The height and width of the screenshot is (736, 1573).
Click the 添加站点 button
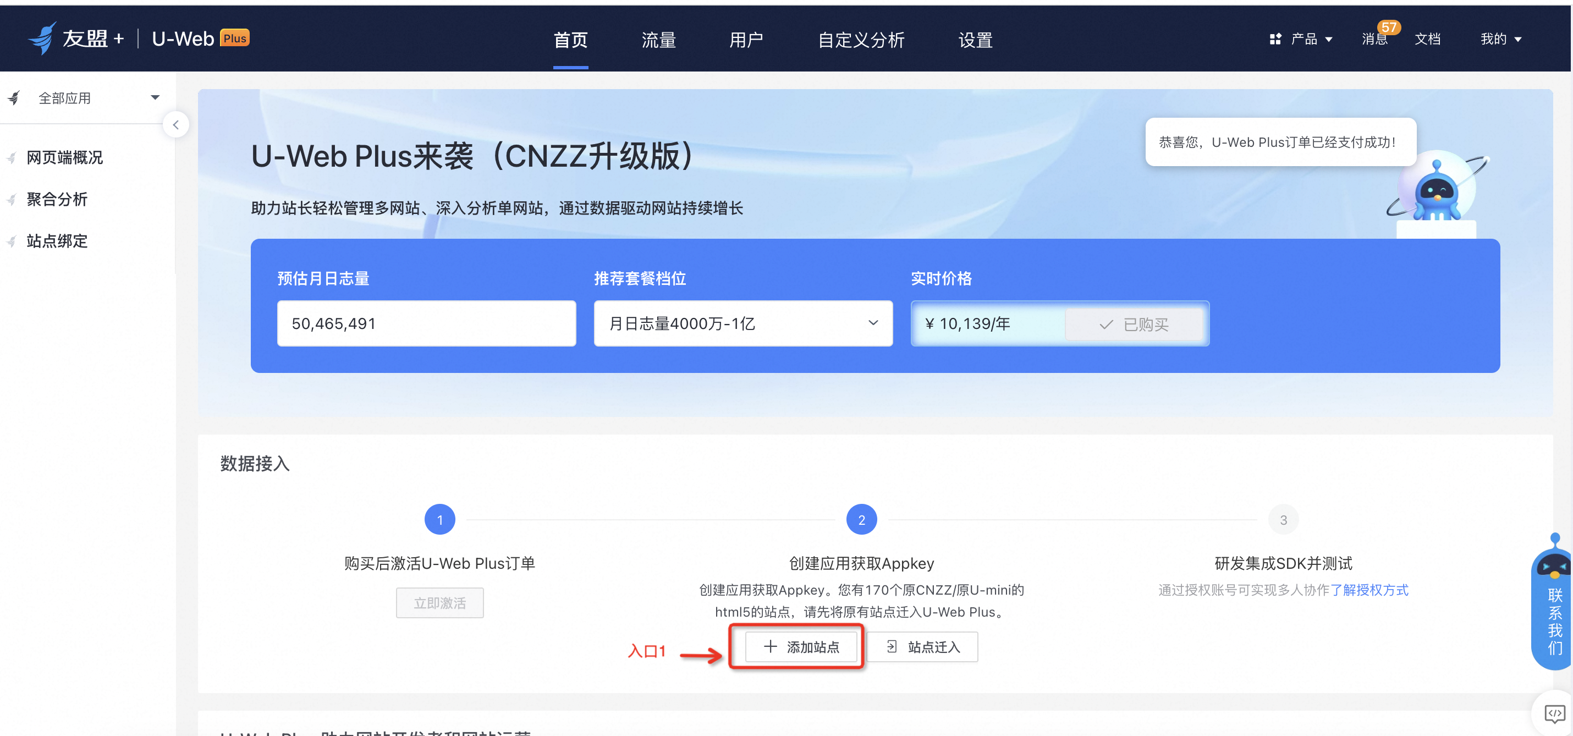[801, 646]
